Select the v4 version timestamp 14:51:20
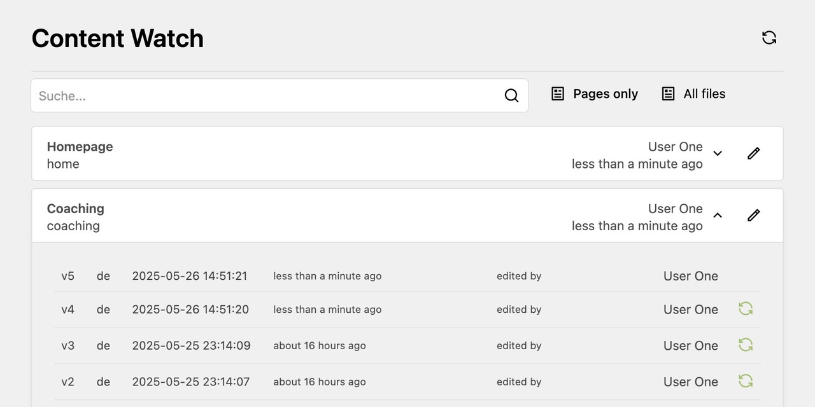Screen dimensions: 815x407 click(190, 310)
